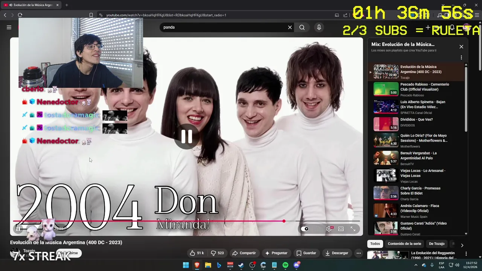Select the 'De Tozajo' chip

pos(437,244)
